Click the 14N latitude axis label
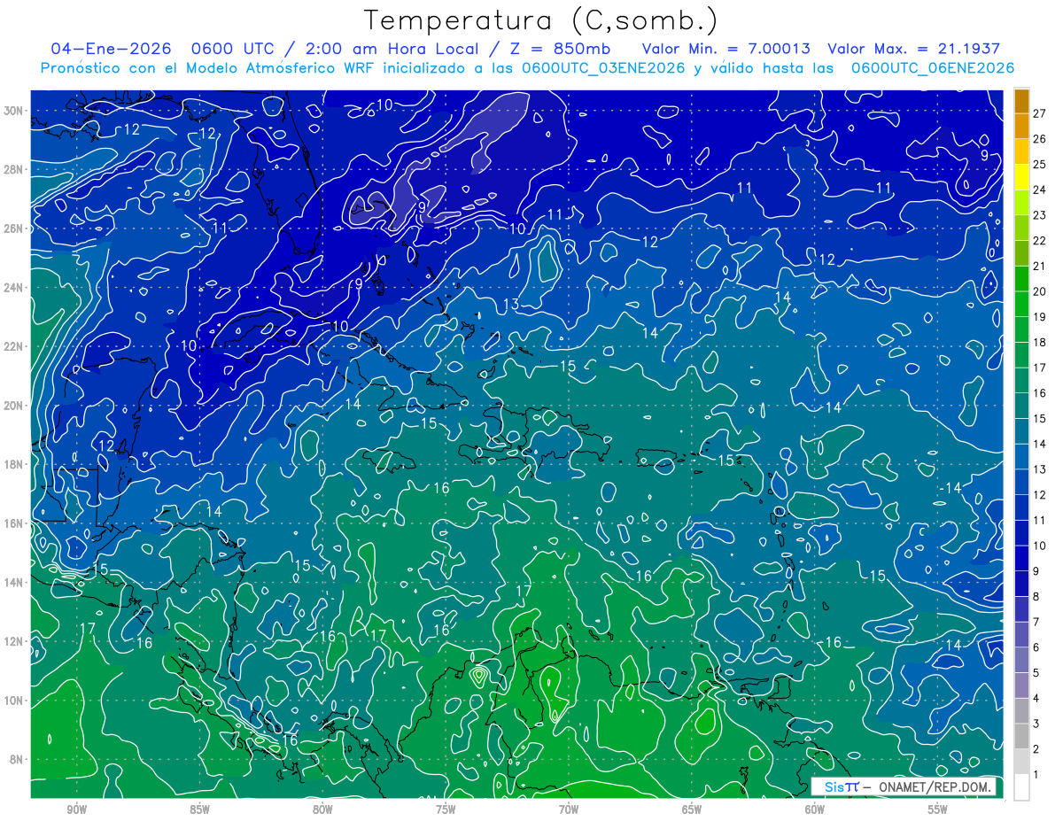The height and width of the screenshot is (821, 1063). click(x=13, y=583)
